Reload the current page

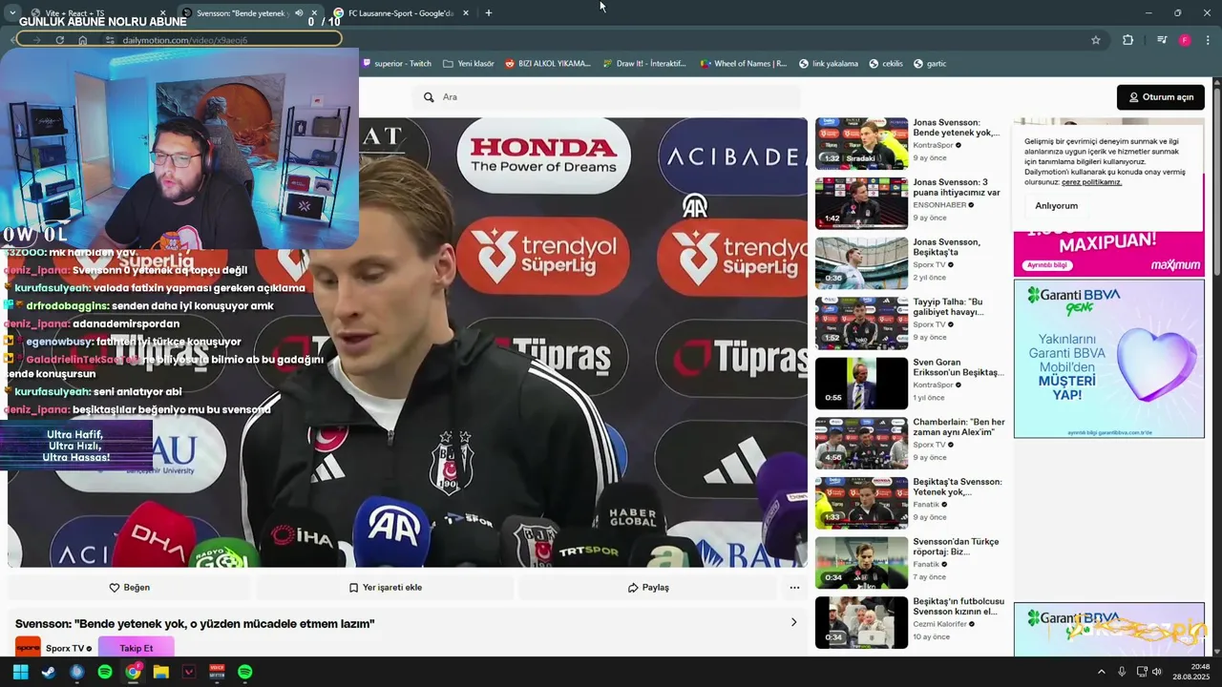pyautogui.click(x=59, y=40)
